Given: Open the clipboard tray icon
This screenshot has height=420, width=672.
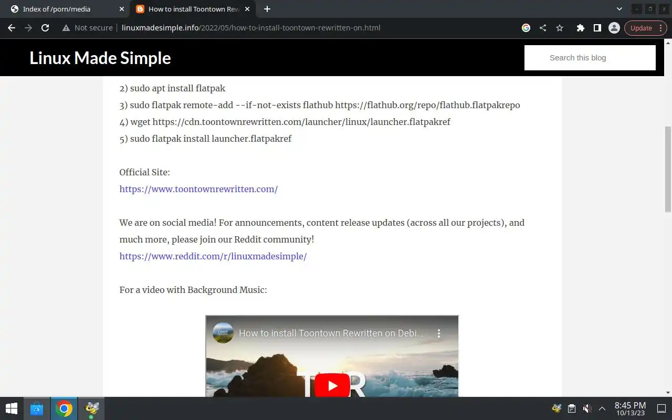Looking at the screenshot, I should click(x=572, y=408).
